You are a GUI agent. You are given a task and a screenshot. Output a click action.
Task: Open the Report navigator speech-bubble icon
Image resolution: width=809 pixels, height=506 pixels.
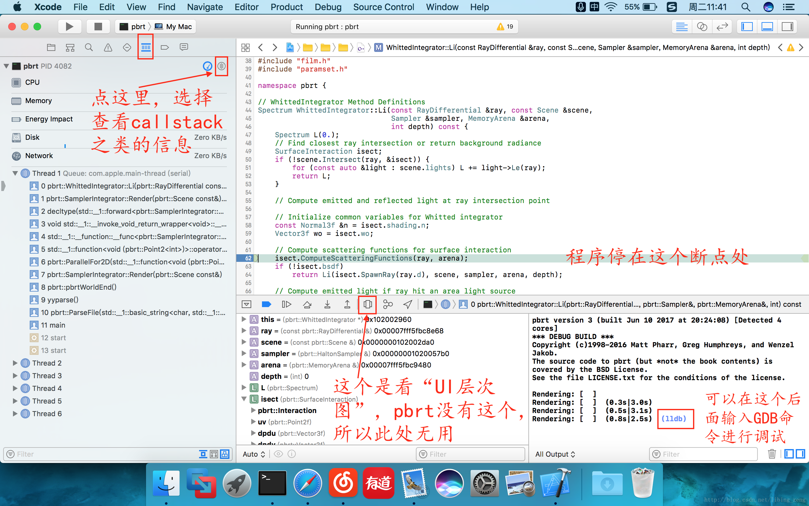[184, 47]
